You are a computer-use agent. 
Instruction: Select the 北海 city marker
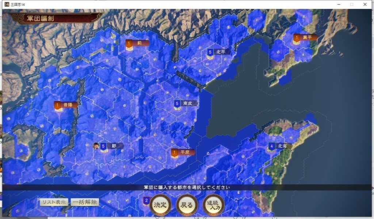(280, 146)
